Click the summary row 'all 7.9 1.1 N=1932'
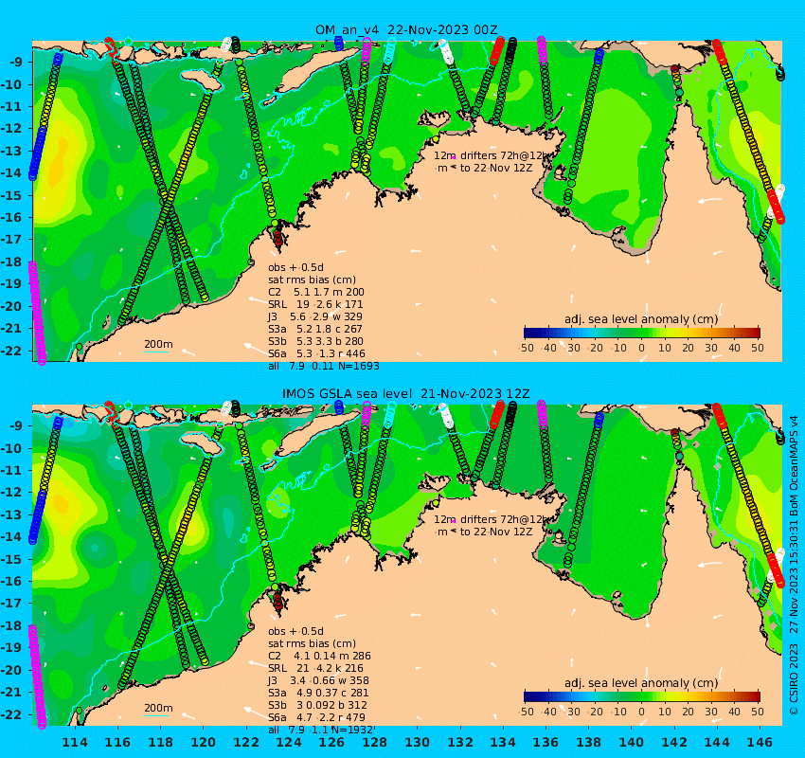 tap(320, 730)
